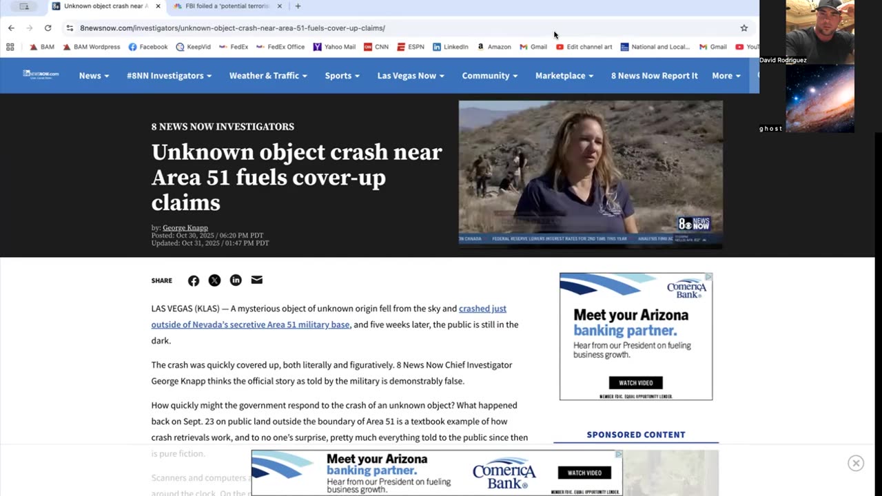Click the tab search button at window top-left
The image size is (882, 496).
(x=24, y=6)
